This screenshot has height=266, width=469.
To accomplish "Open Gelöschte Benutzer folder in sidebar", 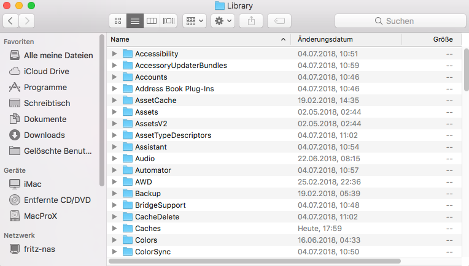I will click(50, 151).
